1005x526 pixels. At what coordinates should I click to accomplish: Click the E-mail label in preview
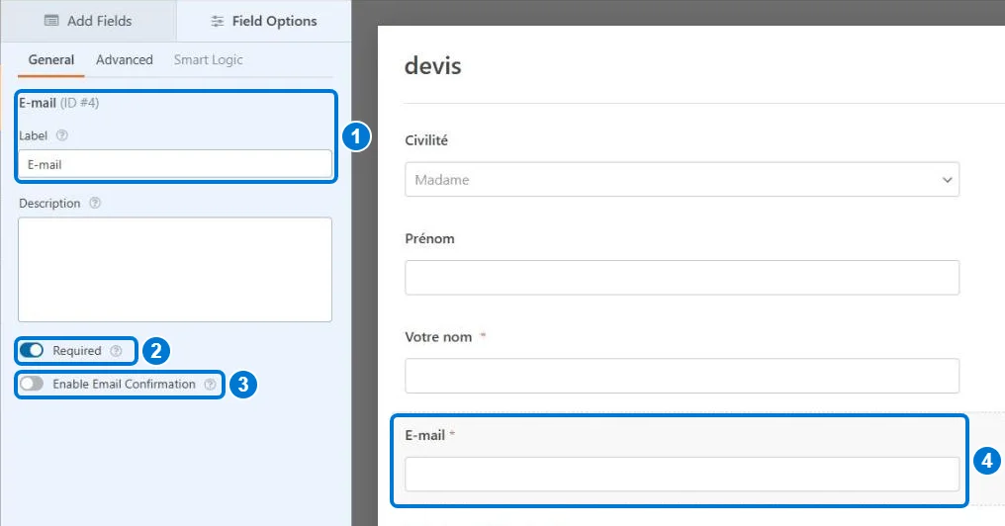[425, 435]
